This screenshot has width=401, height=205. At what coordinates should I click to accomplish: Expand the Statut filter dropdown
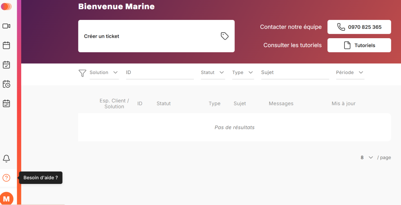213,72
